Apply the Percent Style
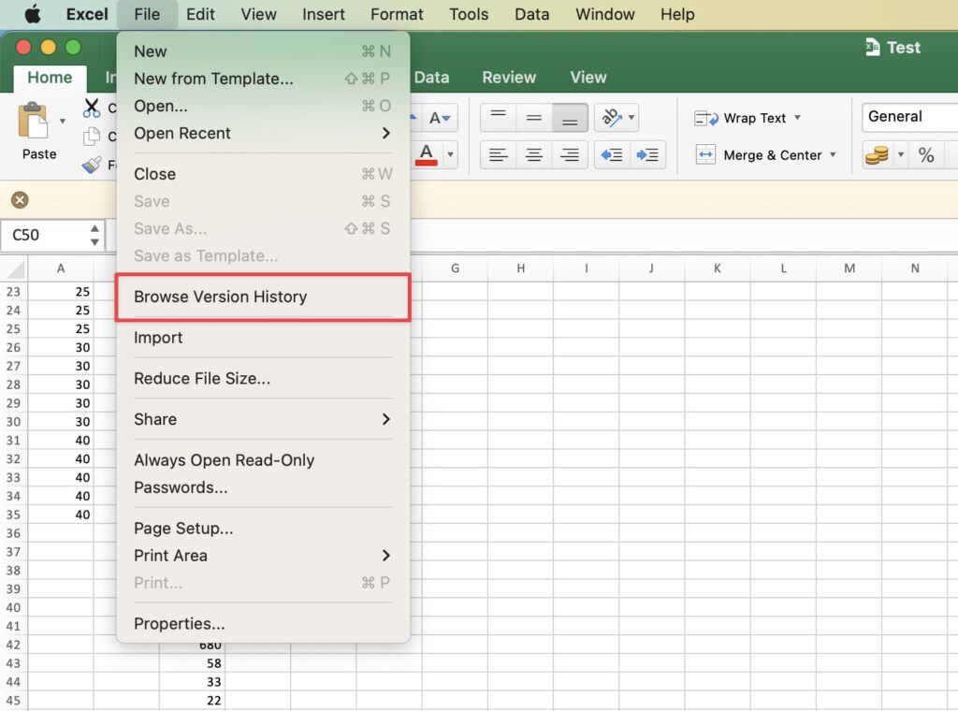The width and height of the screenshot is (958, 711). click(926, 155)
